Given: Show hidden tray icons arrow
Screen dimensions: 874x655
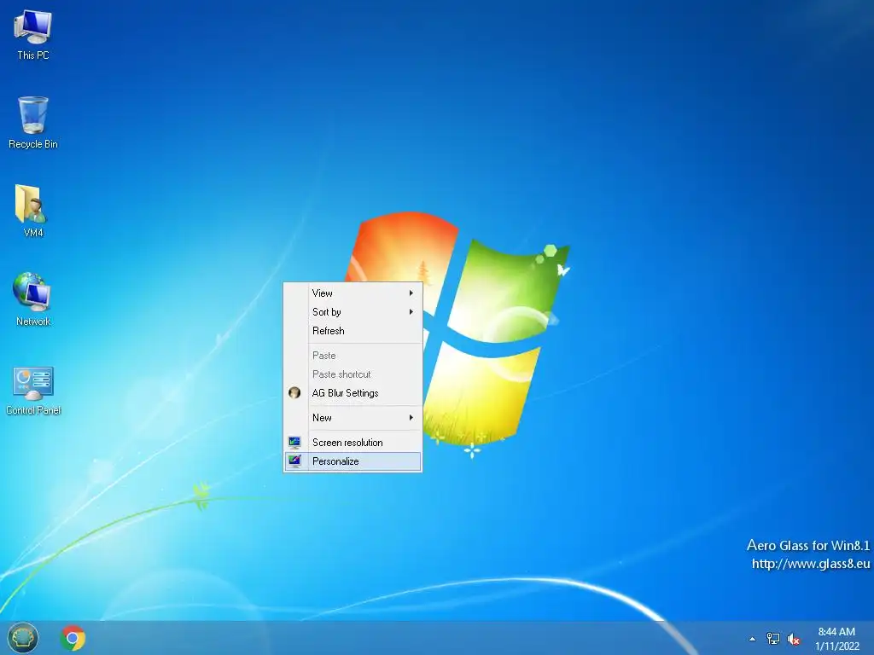Looking at the screenshot, I should [x=753, y=639].
